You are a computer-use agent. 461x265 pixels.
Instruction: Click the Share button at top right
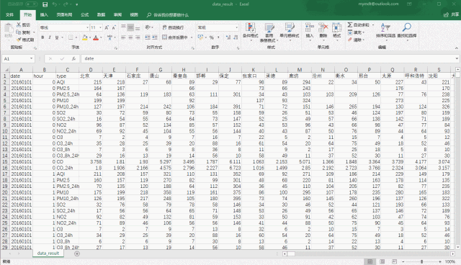[x=452, y=14]
